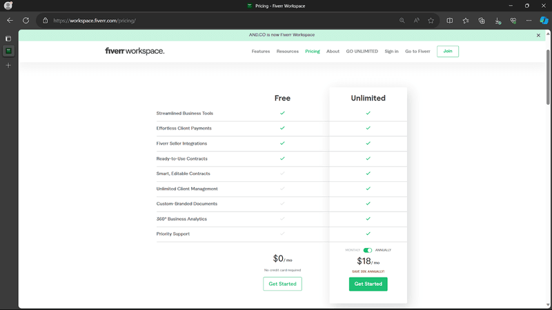Viewport: 552px width, 310px height.
Task: Click Free checkmark for Streamlined Business Tools
Action: 282,113
